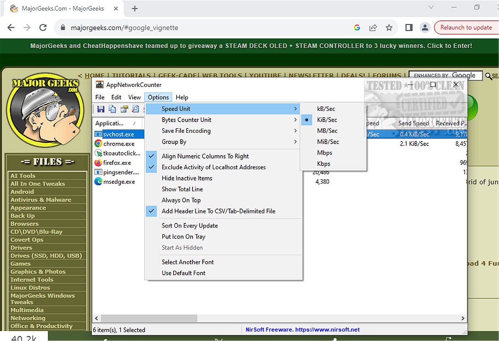The image size is (499, 341).
Task: Select the Kbps speed unit
Action: [x=333, y=163]
